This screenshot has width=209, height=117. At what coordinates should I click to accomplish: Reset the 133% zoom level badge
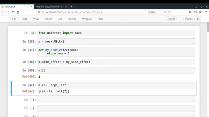click(x=152, y=12)
